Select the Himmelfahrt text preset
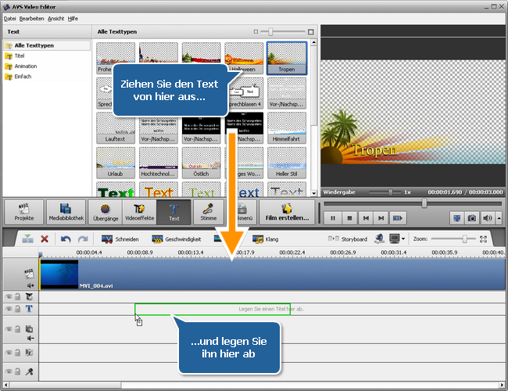508x391 pixels. (x=287, y=127)
